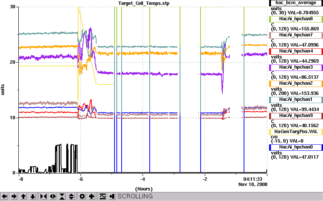Viewport: 323px width, 201px height.
Task: Click the -6 tick on the x-axis
Action: 80,179
